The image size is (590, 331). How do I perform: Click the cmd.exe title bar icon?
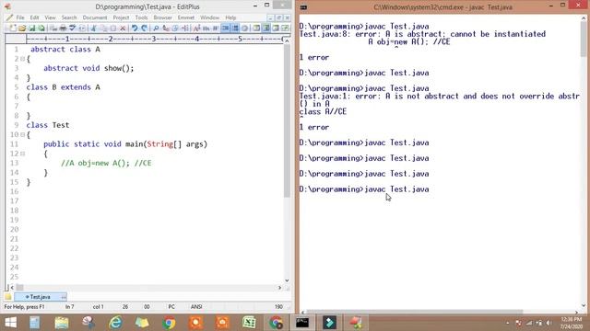(x=303, y=6)
